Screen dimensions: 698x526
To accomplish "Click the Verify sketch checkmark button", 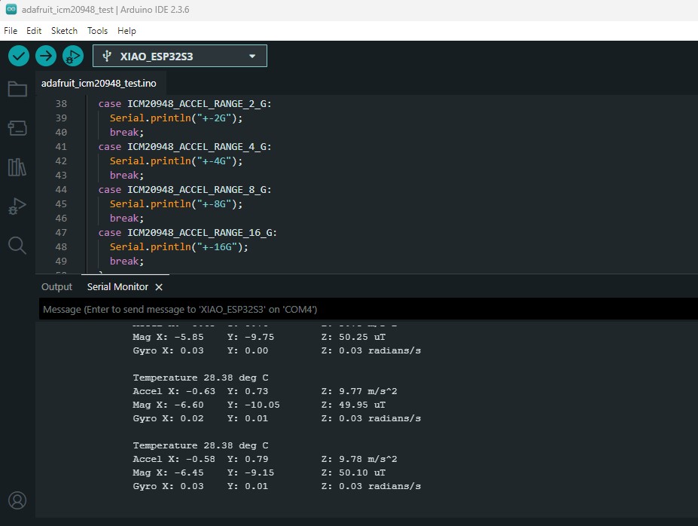I will tap(19, 56).
